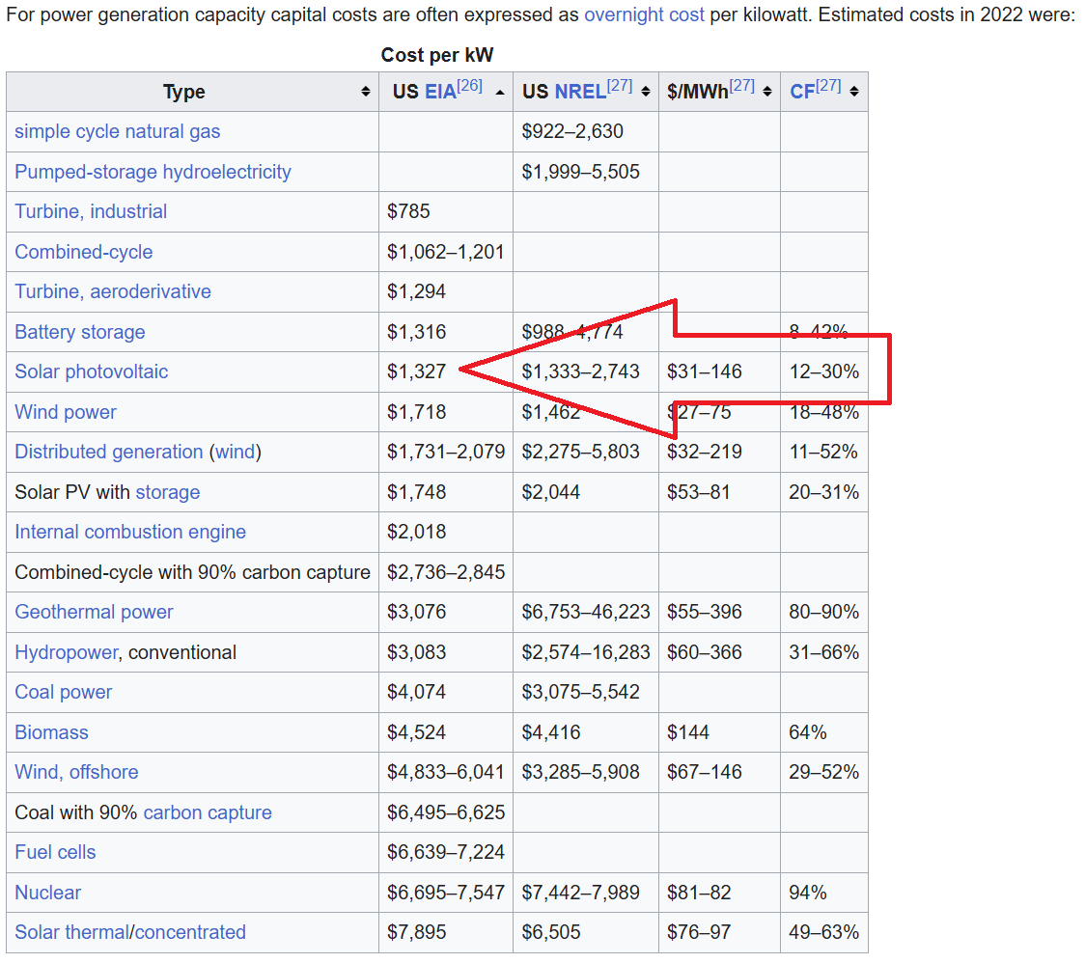
Task: Select the 80–90% Geothermal cell
Action: pos(824,613)
